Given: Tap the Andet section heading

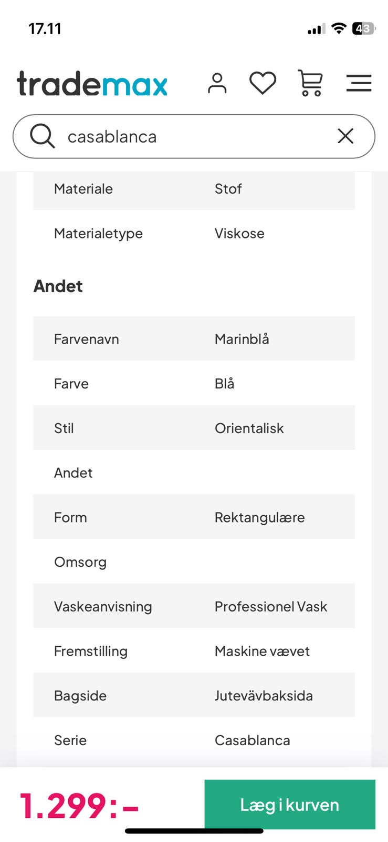Looking at the screenshot, I should [58, 286].
